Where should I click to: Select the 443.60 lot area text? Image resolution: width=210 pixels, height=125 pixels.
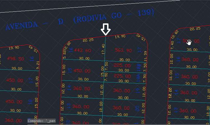[82, 50]
